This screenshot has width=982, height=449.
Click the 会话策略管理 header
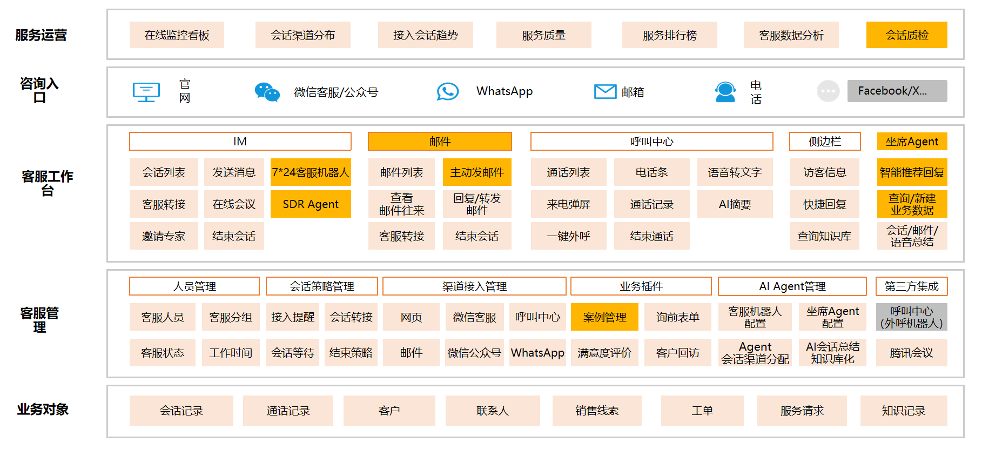tap(322, 286)
